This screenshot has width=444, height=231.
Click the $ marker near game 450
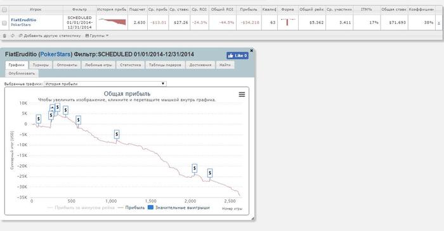click(66, 110)
